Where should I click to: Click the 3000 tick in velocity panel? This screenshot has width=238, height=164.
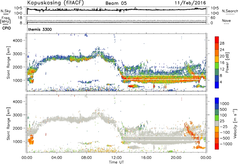coord(17,115)
